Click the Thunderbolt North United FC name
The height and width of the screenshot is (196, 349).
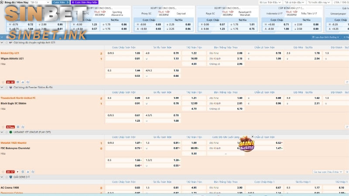pos(18,98)
